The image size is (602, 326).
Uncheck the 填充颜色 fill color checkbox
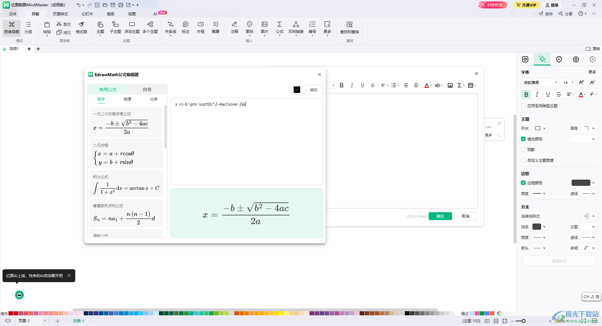pyautogui.click(x=523, y=139)
